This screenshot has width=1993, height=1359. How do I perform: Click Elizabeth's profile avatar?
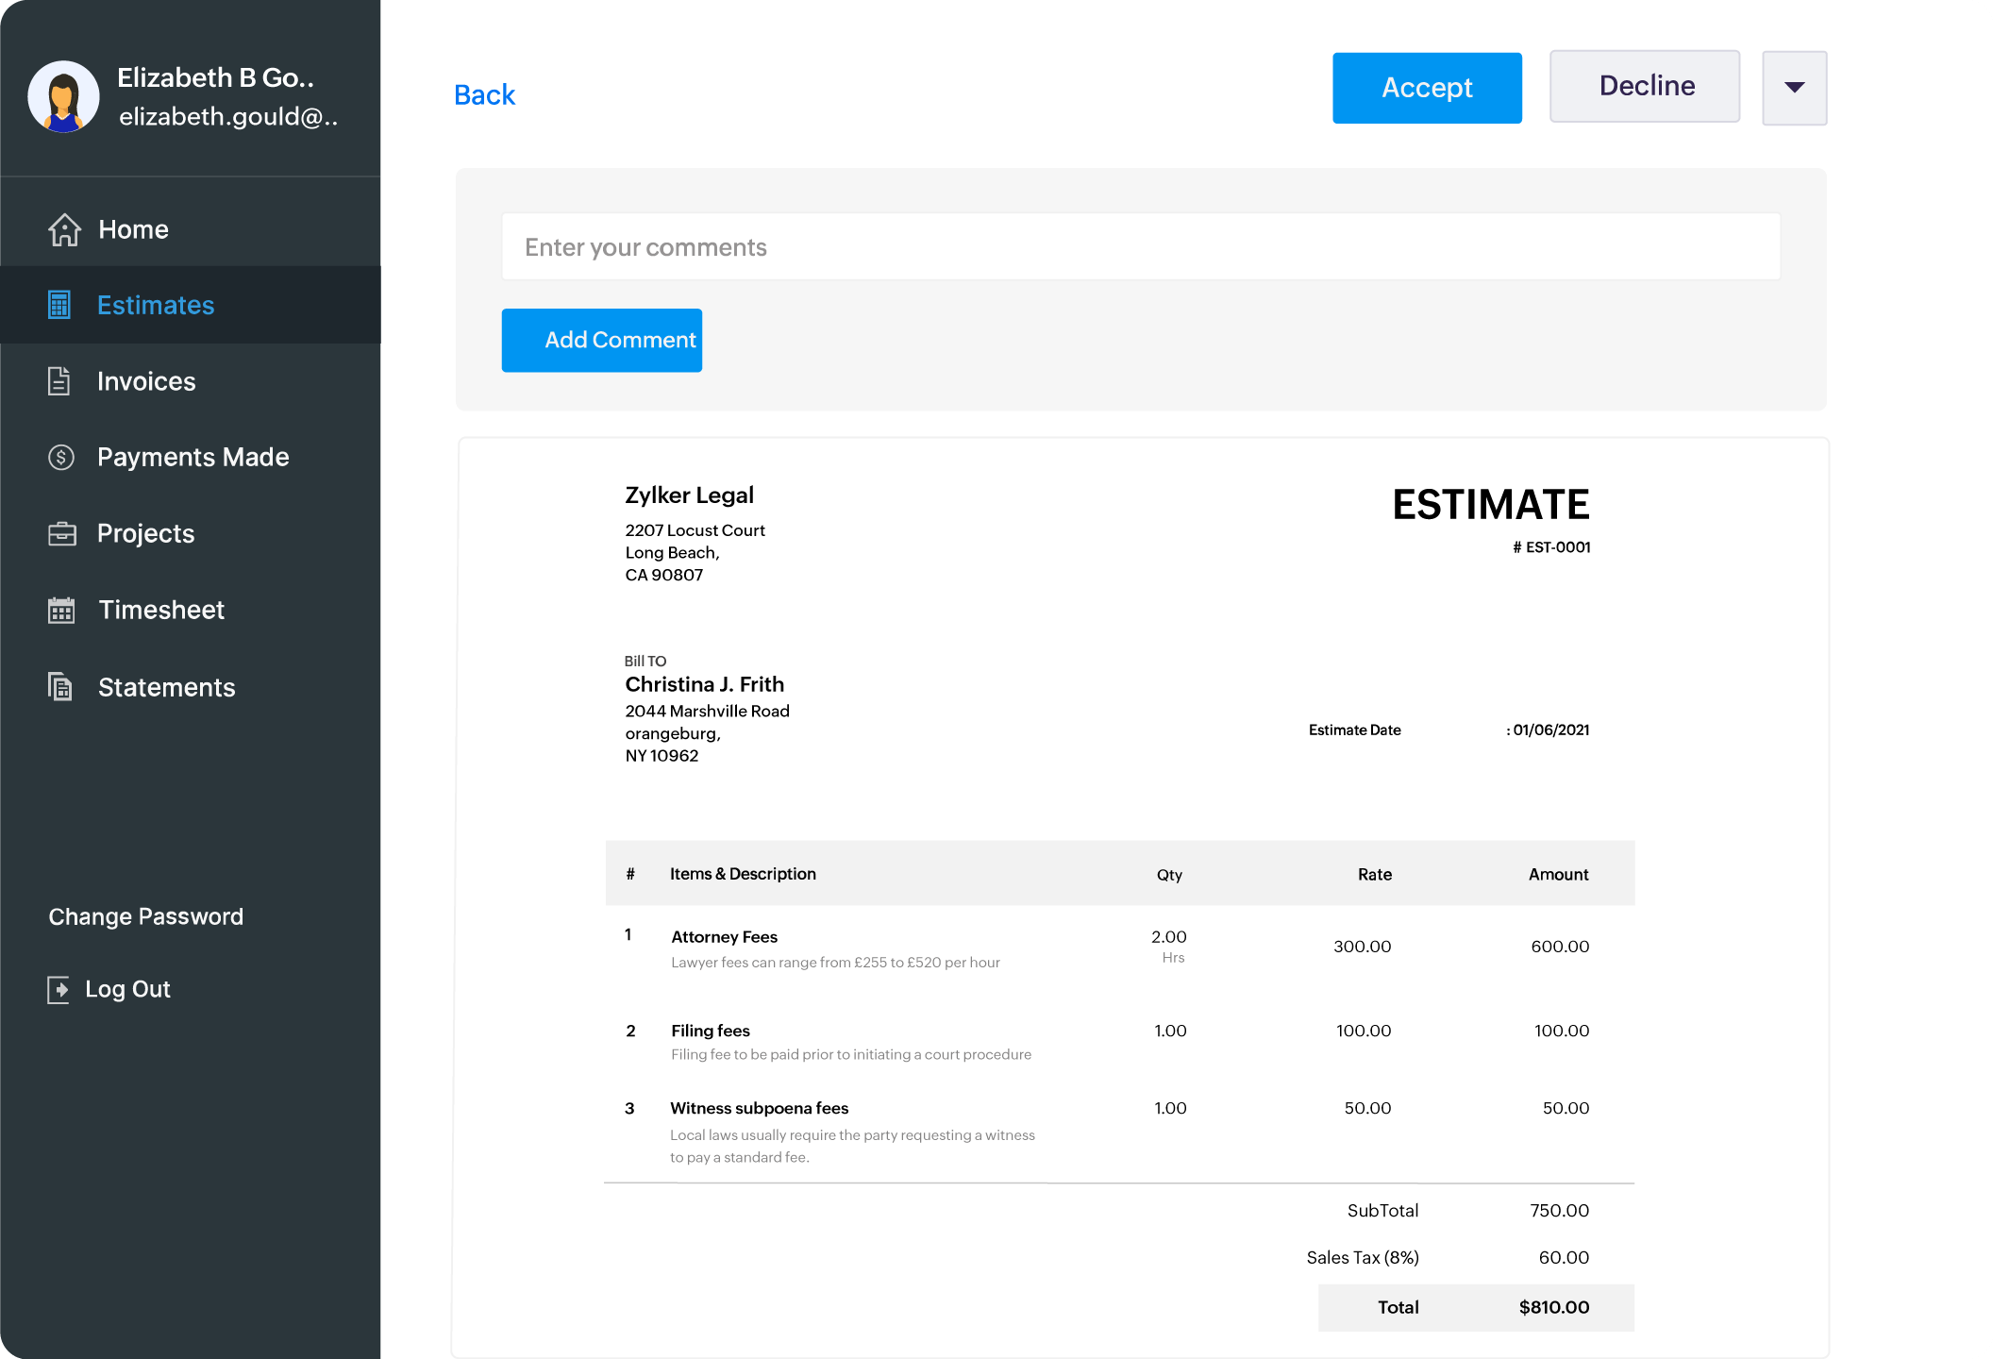(62, 96)
